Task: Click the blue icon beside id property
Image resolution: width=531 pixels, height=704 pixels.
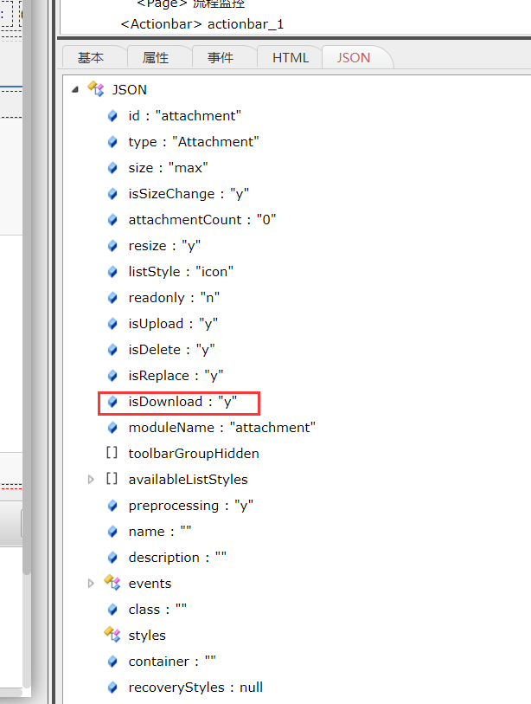Action: [112, 116]
